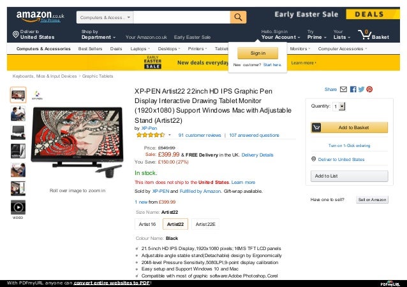The height and width of the screenshot is (287, 407).
Task: Share via email envelope icon
Action: 343,89
